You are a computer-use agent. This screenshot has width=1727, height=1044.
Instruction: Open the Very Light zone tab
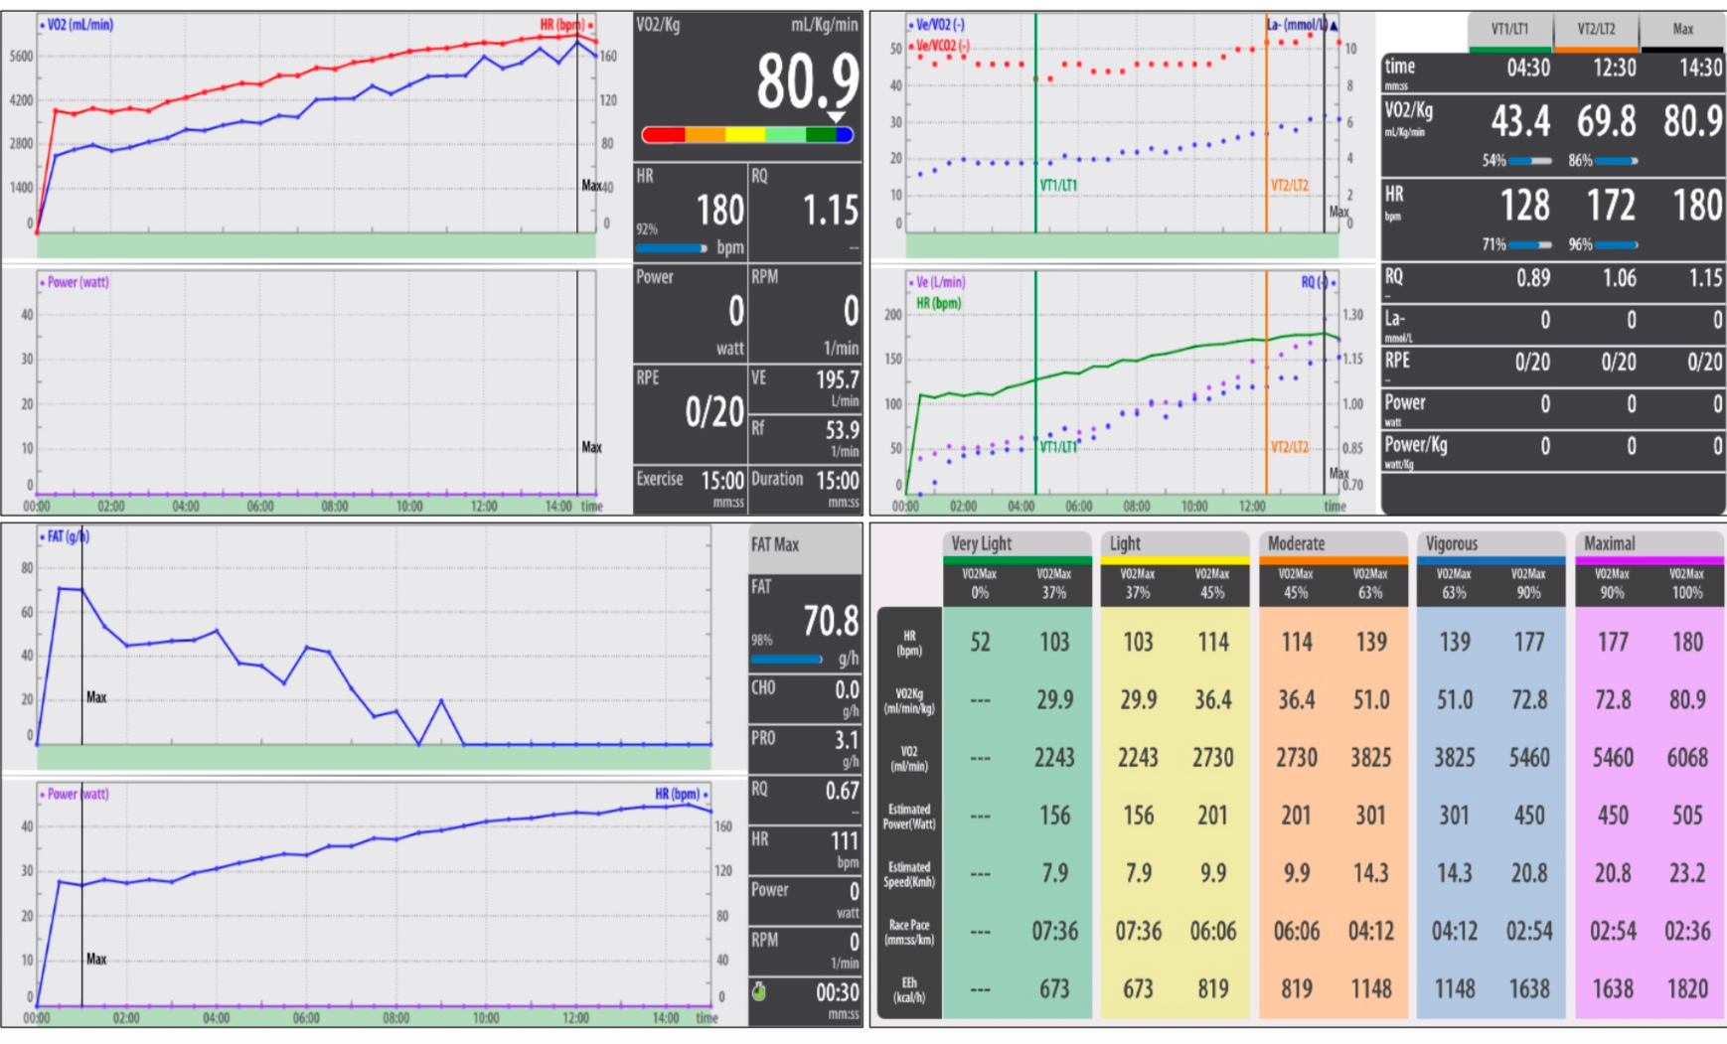tap(1018, 544)
